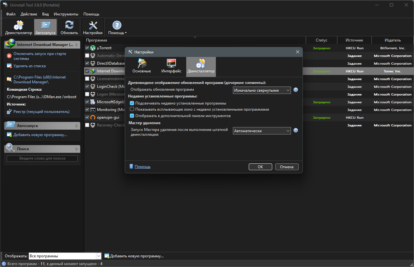
Task: Click the LoginCheck row icon
Action: pyautogui.click(x=93, y=87)
